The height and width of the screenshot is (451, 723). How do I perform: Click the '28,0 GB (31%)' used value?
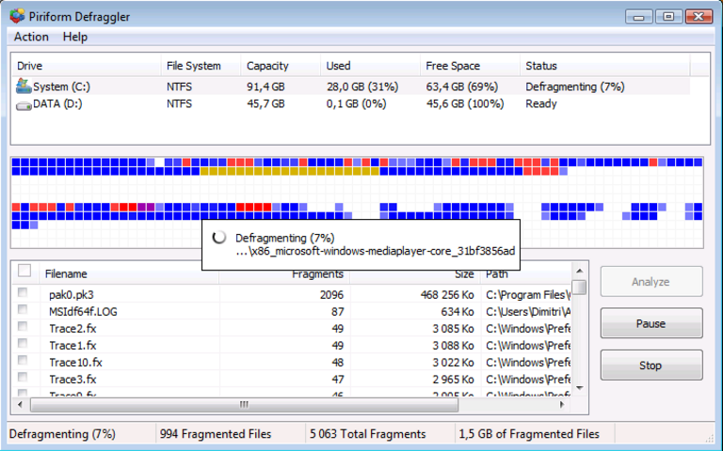coord(361,87)
